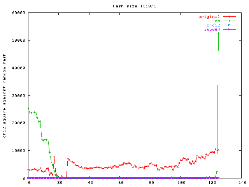Image resolution: width=249 pixels, height=187 pixels.
Task: Click the x-axis value 140
Action: point(242,183)
